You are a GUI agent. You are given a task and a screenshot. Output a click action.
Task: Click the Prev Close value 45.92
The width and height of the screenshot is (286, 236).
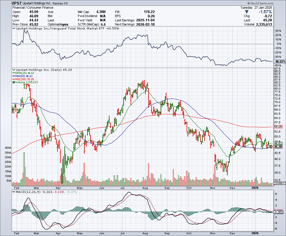tap(34, 25)
